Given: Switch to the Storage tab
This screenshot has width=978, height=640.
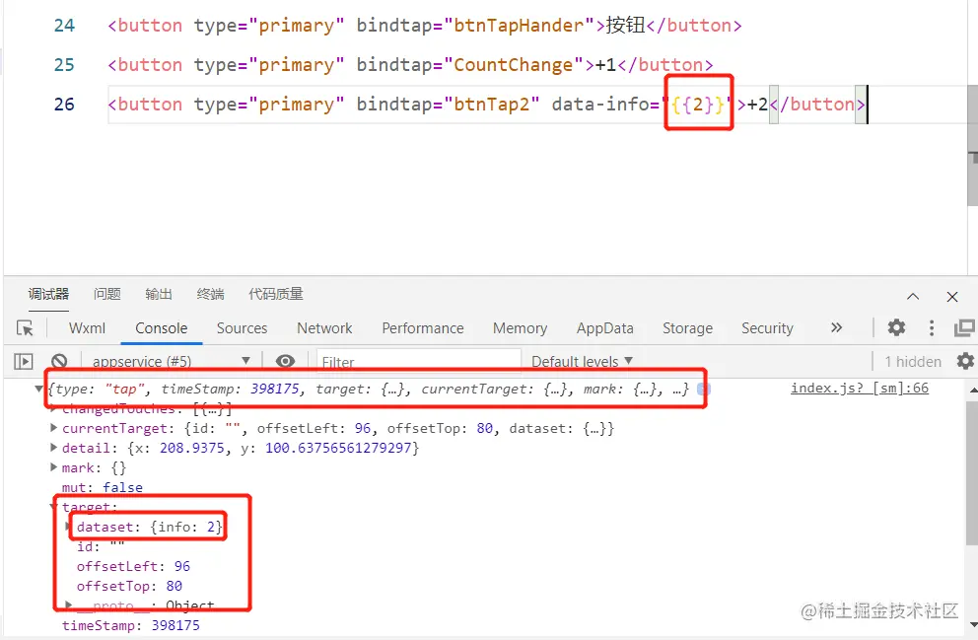Looking at the screenshot, I should [x=687, y=328].
